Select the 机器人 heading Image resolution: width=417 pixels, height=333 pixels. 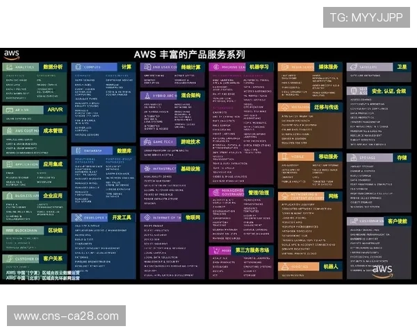[331, 266]
